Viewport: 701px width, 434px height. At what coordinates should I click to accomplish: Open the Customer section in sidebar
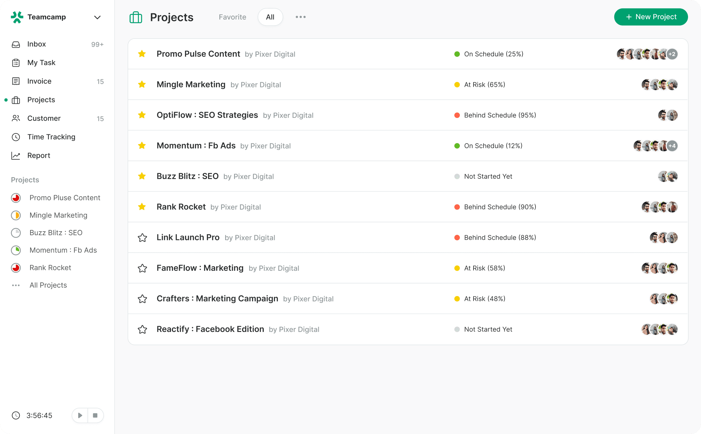click(x=44, y=119)
